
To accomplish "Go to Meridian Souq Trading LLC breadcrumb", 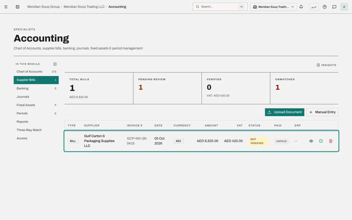I will click(x=84, y=7).
